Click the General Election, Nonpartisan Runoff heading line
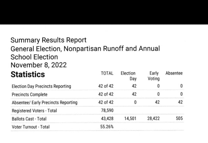 (85, 49)
